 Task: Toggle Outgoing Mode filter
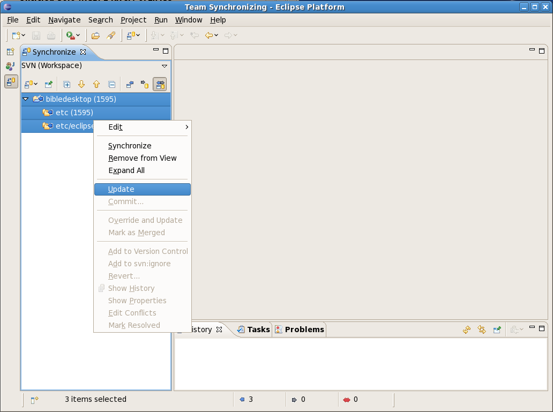pyautogui.click(x=145, y=84)
